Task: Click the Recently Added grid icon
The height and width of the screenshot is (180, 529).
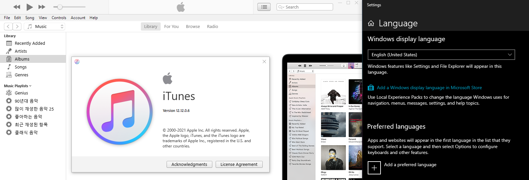Action: [x=9, y=43]
